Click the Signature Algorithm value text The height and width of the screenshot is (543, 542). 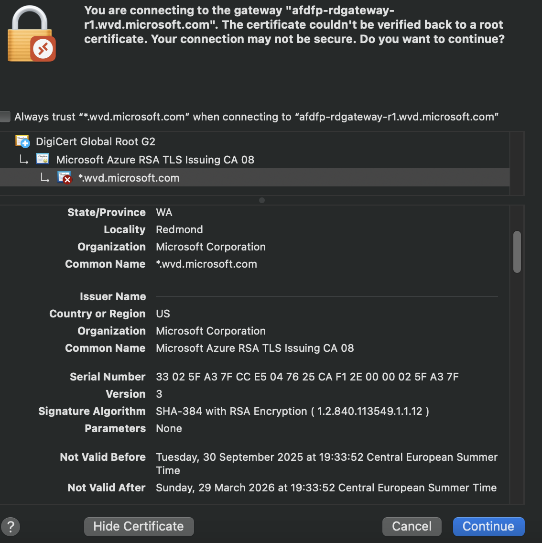coord(292,411)
